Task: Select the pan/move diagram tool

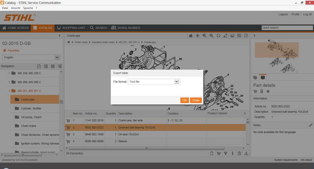Action: 197,36
